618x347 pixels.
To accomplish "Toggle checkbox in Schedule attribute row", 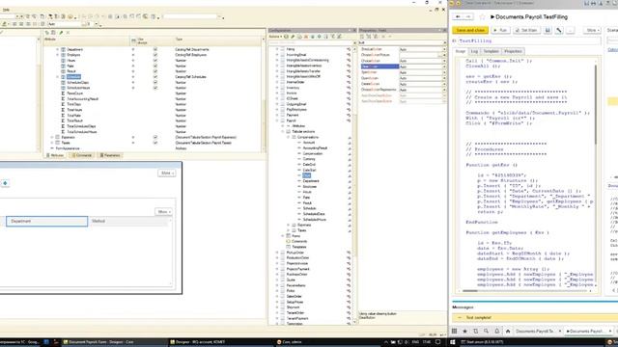I will click(x=155, y=77).
